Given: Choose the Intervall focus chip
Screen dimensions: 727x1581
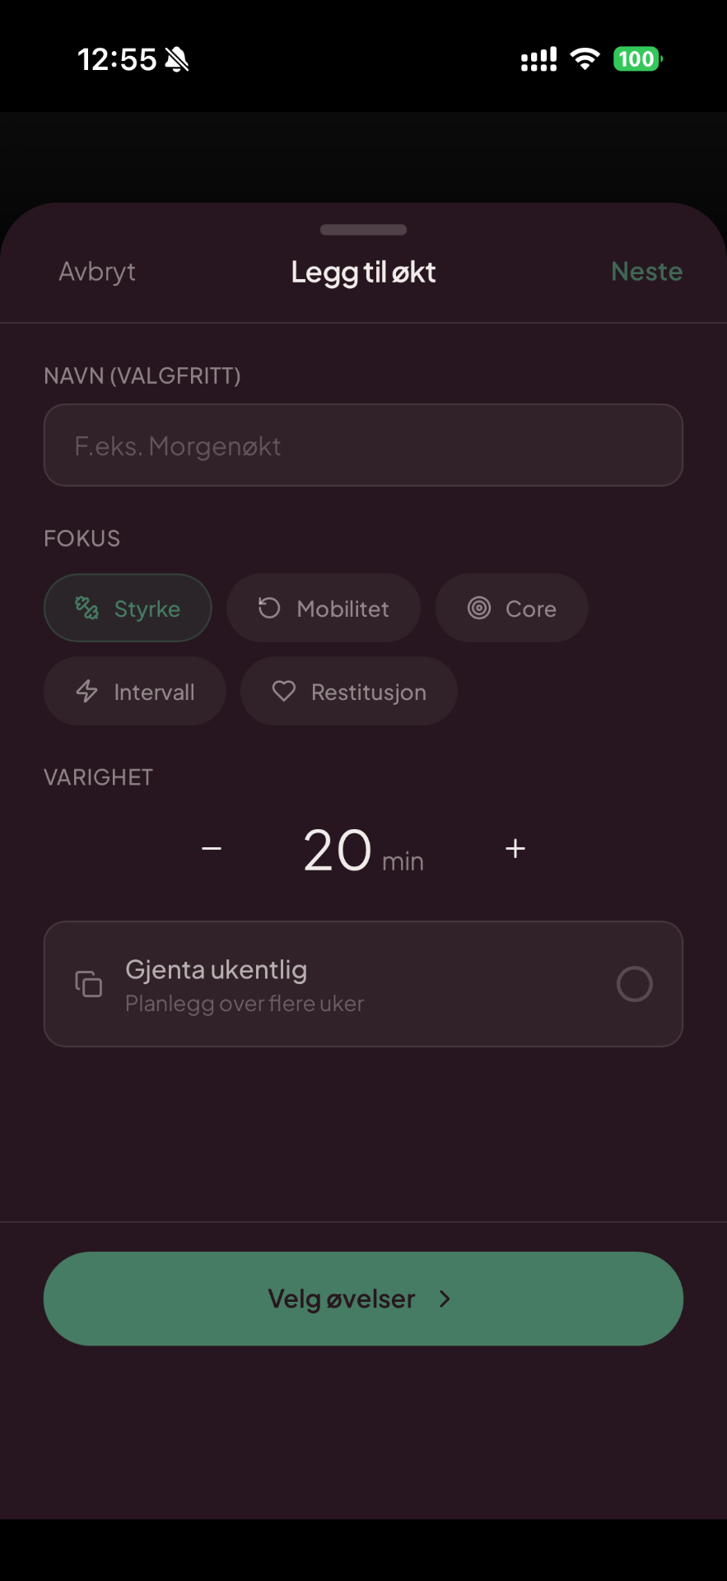Looking at the screenshot, I should [134, 692].
